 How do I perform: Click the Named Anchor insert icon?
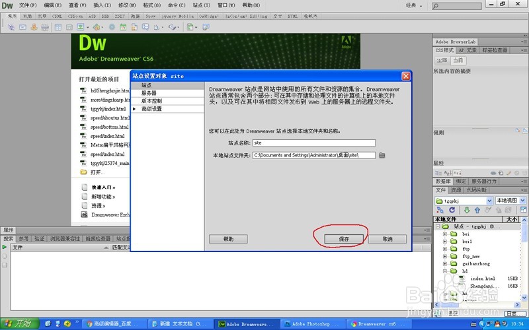34,27
